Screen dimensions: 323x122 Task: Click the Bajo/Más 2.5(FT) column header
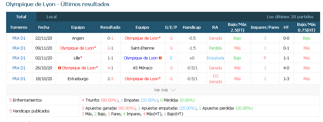pyautogui.click(x=237, y=27)
